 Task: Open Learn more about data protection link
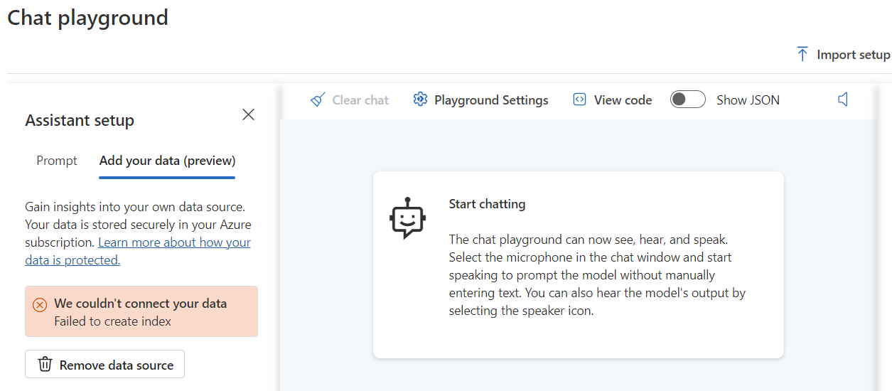pyautogui.click(x=138, y=252)
